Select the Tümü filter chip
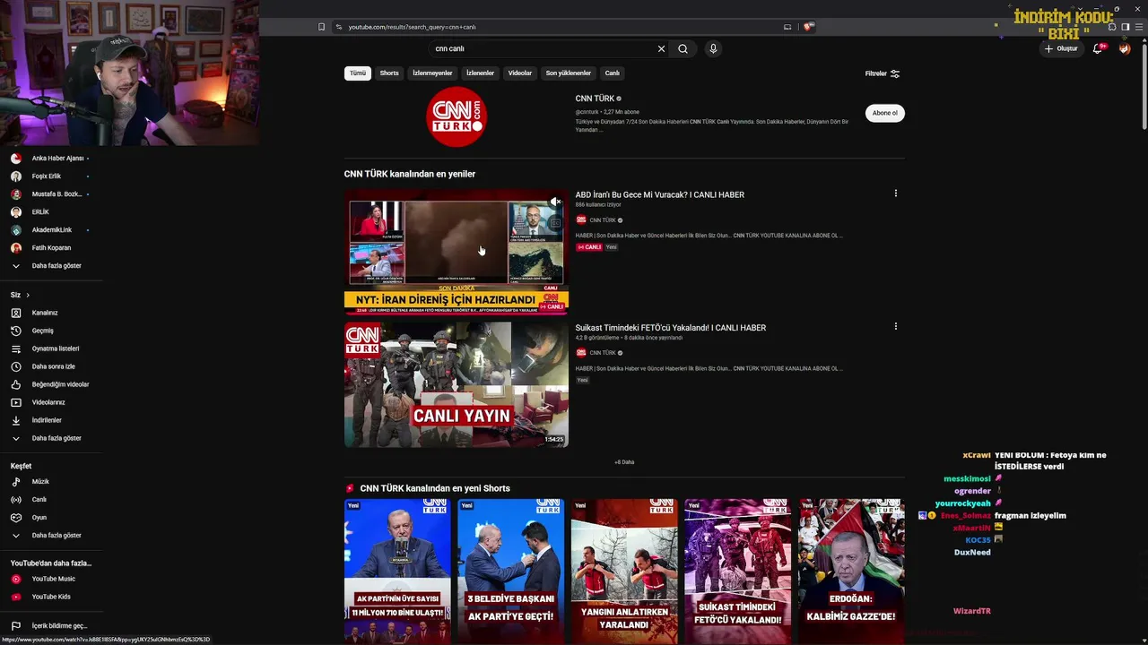1148x645 pixels. click(358, 73)
